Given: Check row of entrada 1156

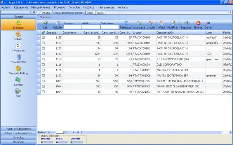Looking at the screenshot, I should (x=43, y=48).
